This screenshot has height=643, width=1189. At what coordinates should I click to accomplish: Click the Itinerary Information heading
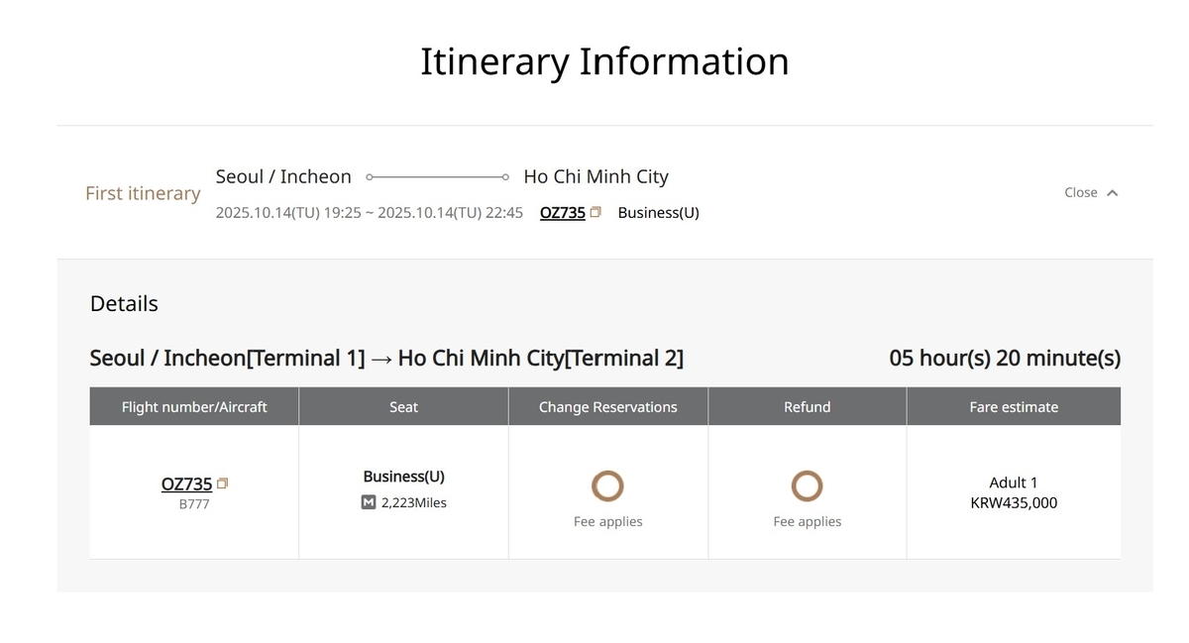click(604, 60)
